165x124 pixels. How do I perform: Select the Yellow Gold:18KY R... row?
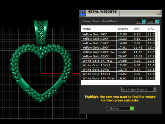pyautogui.click(x=118, y=52)
